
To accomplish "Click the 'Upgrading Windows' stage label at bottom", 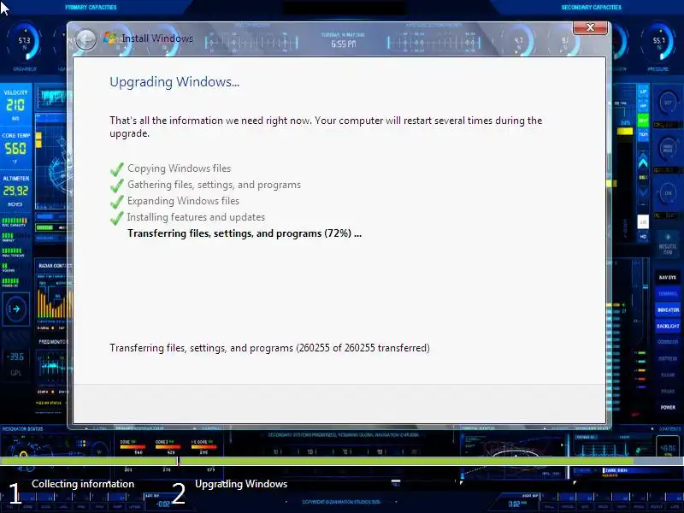I will pyautogui.click(x=241, y=484).
